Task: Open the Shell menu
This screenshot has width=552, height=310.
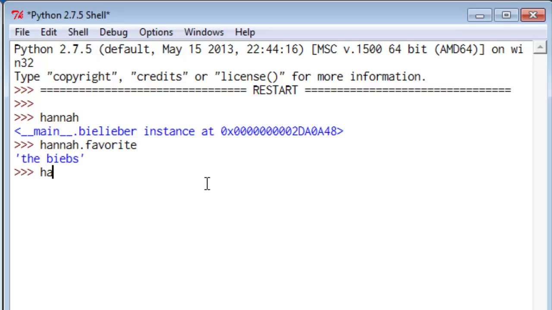Action: pos(78,32)
